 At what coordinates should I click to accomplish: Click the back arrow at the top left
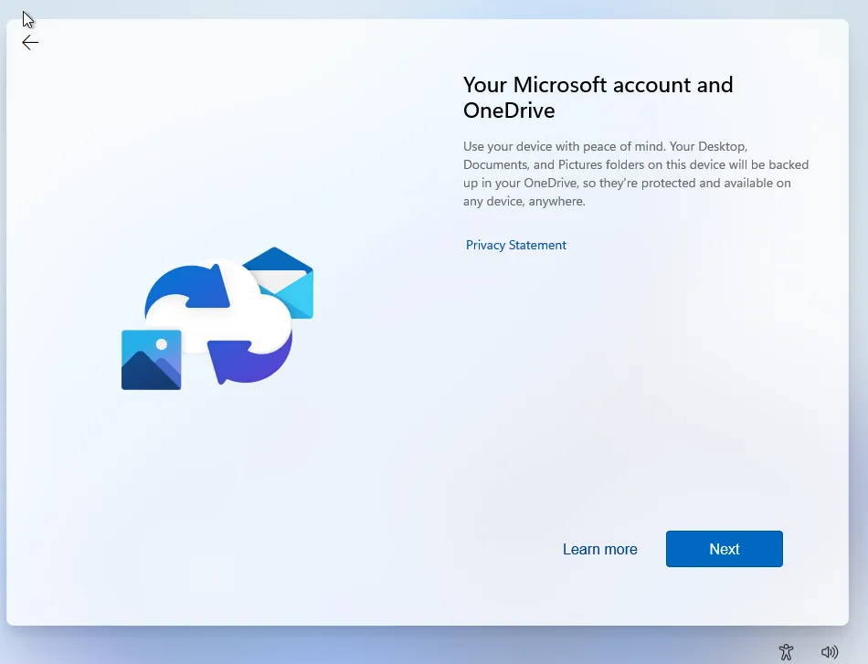(29, 42)
